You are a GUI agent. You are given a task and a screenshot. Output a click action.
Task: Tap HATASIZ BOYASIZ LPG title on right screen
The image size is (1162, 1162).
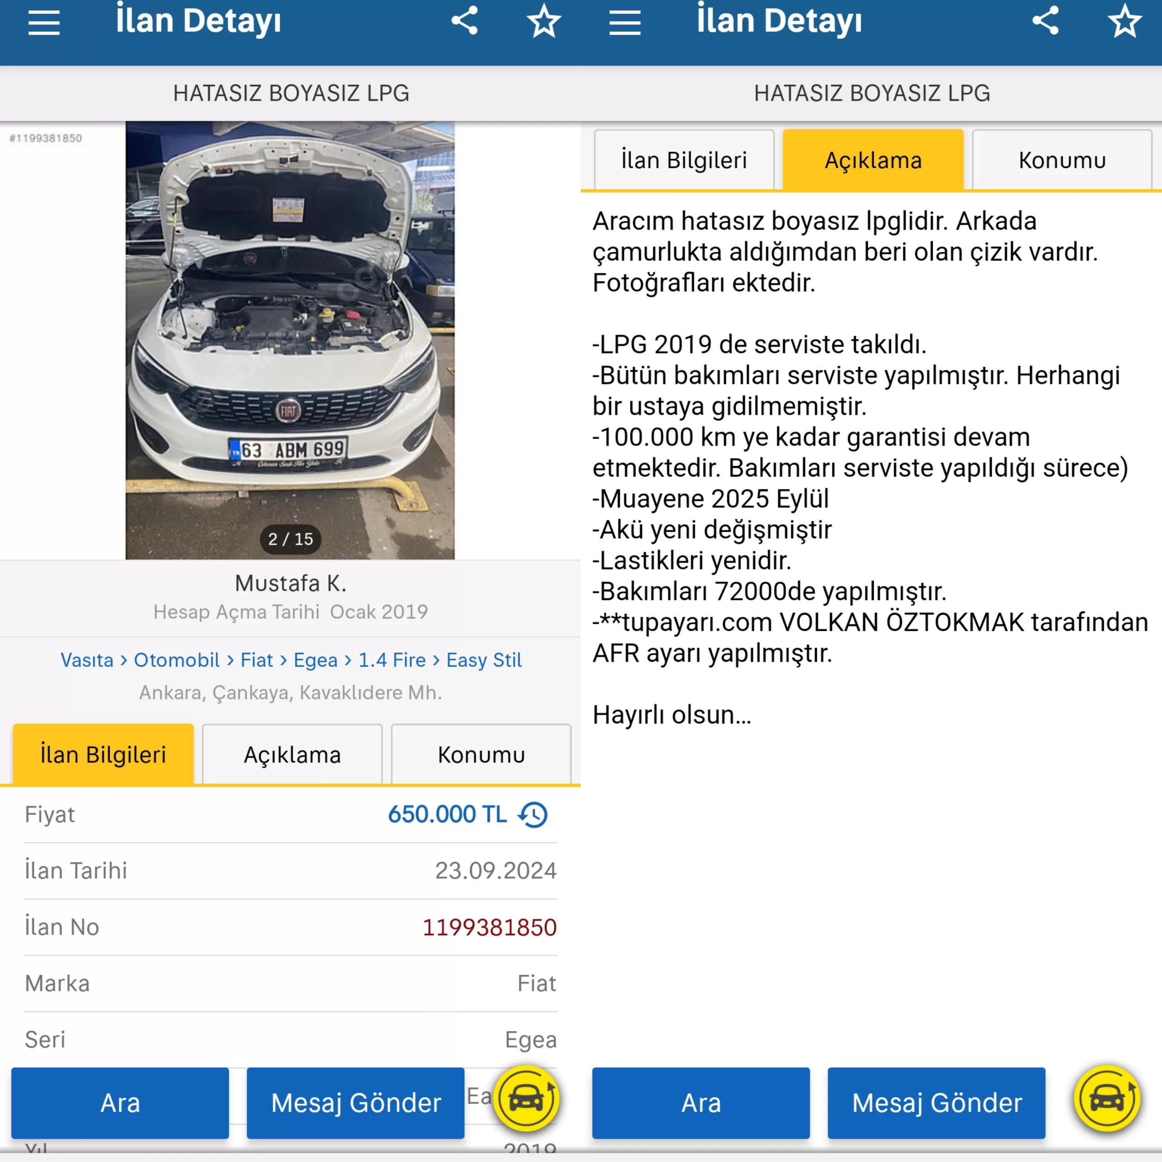pyautogui.click(x=872, y=93)
